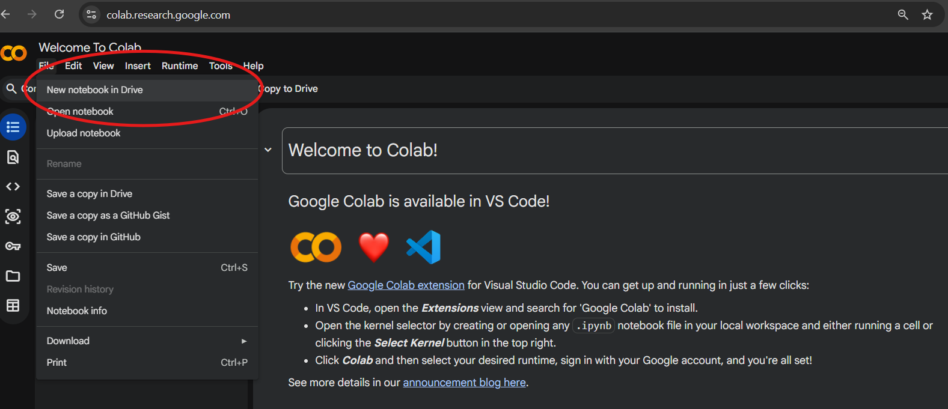Open site information icon in address bar

pyautogui.click(x=91, y=14)
